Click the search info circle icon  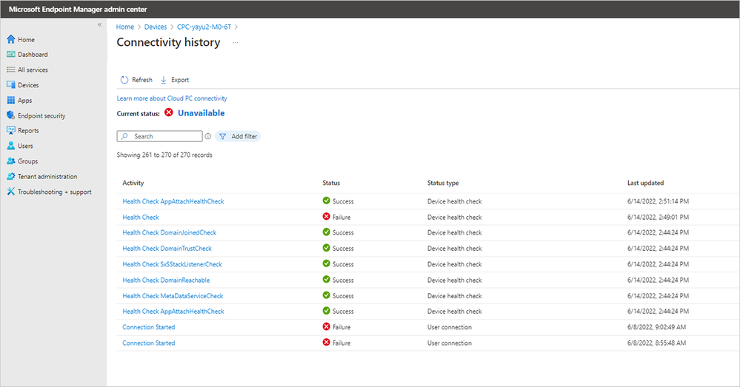pos(207,136)
